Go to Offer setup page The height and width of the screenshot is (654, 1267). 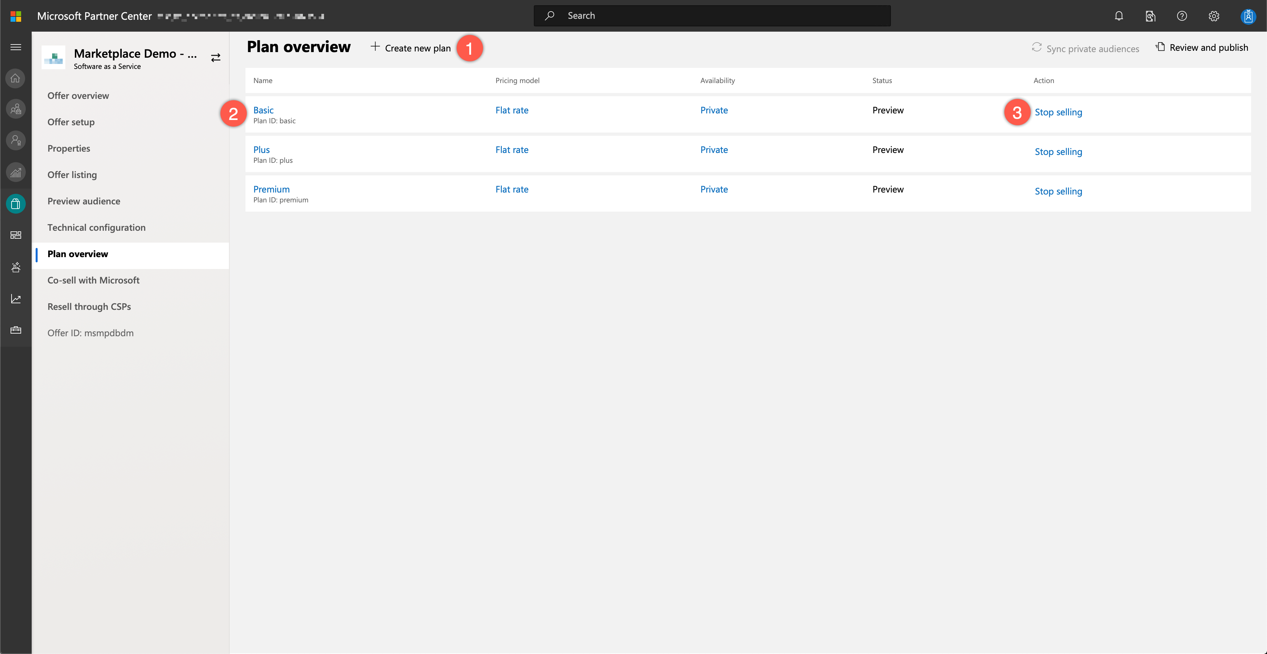tap(71, 122)
